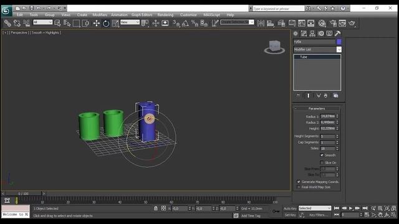This screenshot has height=224, width=399.
Task: Activate the Select and Scale tool
Action: tap(115, 24)
